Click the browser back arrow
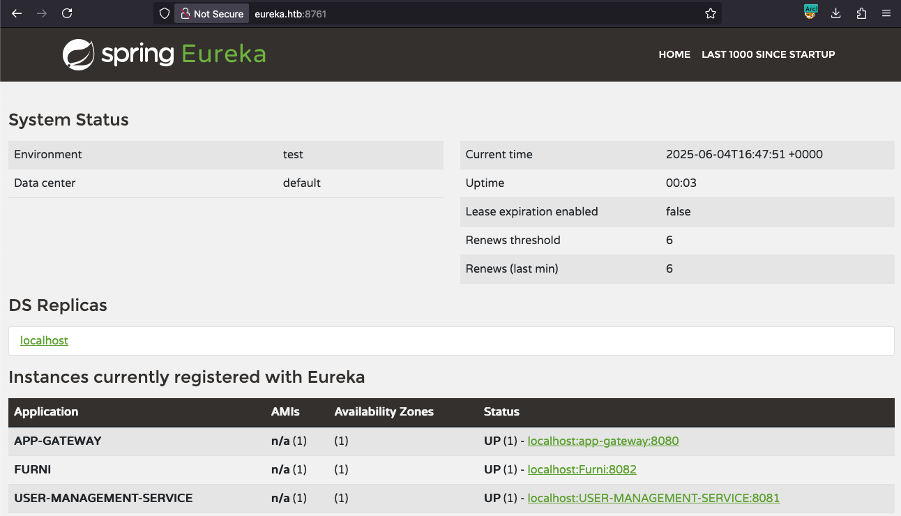The height and width of the screenshot is (516, 901). coord(17,13)
